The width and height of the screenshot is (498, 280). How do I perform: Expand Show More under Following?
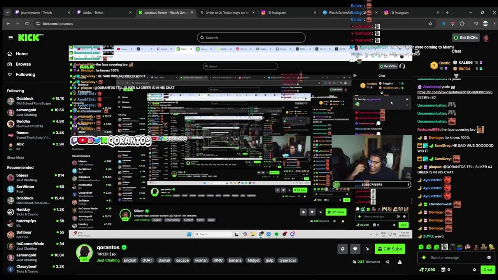pyautogui.click(x=16, y=157)
